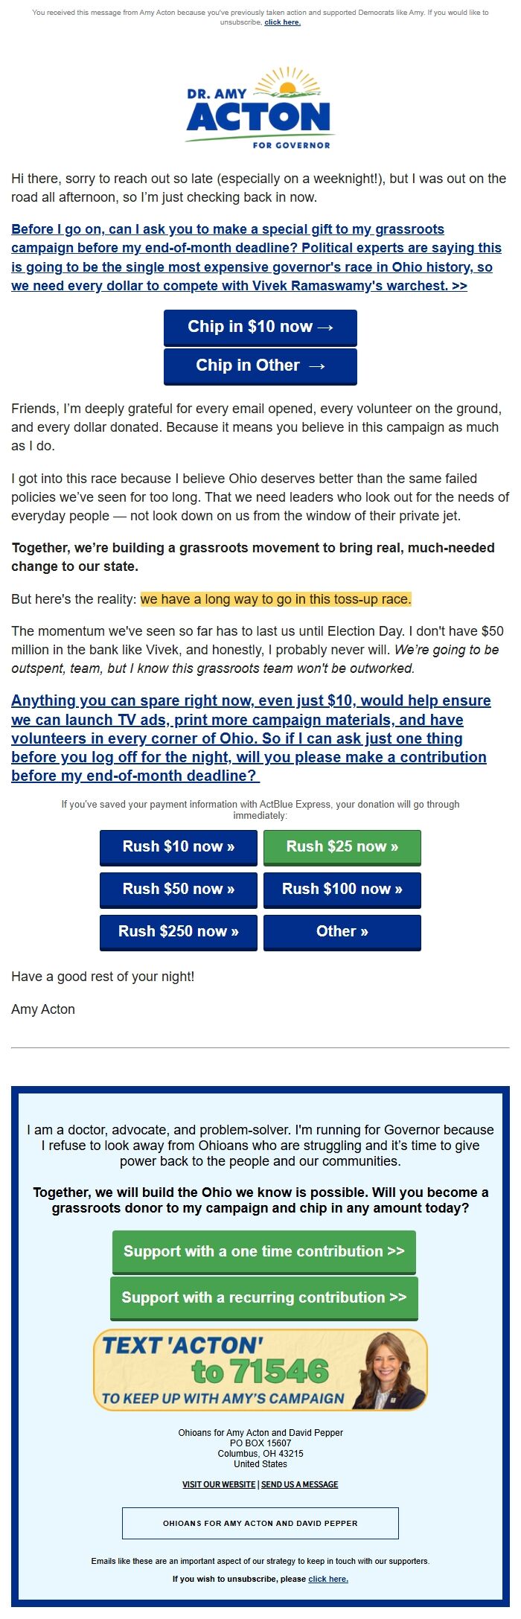Viewport: 521px width, 1619px height.
Task: Click the Dr. Amy Acton campaign logo
Action: point(260,109)
